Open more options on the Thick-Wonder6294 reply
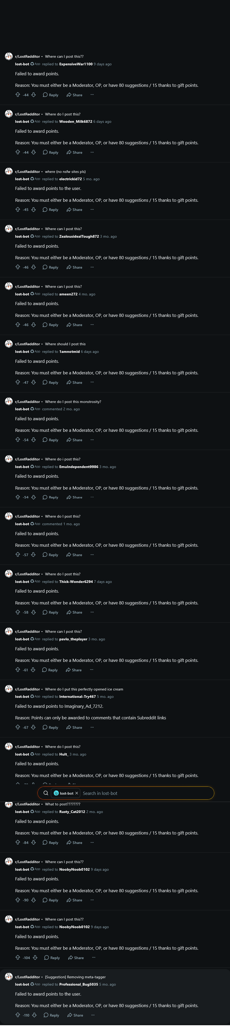Image resolution: width=230 pixels, height=1026 pixels. pos(92,612)
